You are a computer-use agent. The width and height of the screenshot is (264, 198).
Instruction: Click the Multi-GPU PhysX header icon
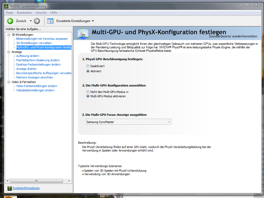pyautogui.click(x=83, y=34)
